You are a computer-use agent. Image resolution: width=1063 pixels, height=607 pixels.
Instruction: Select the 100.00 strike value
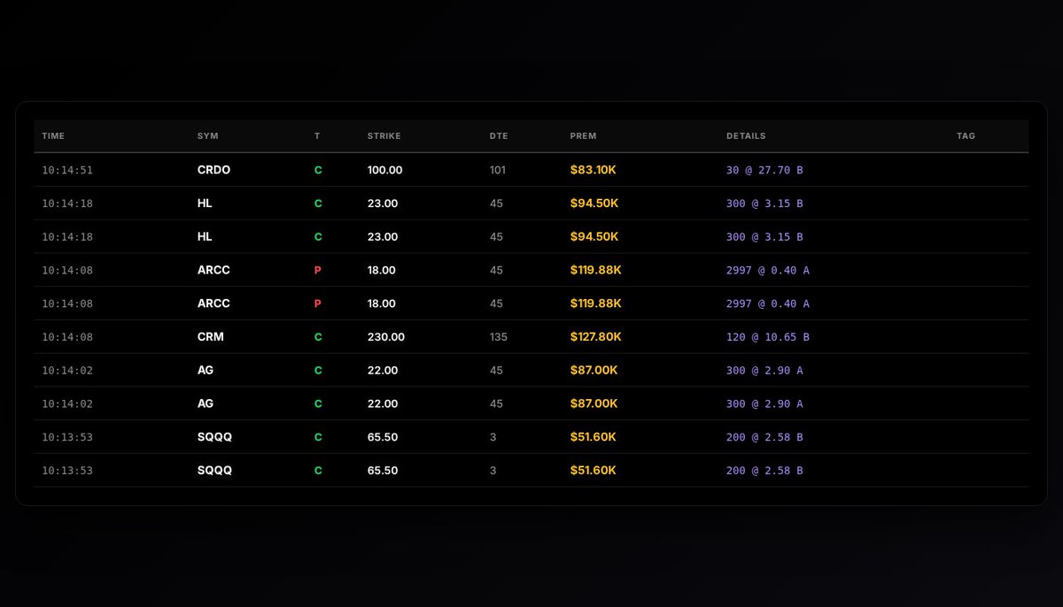pos(384,170)
